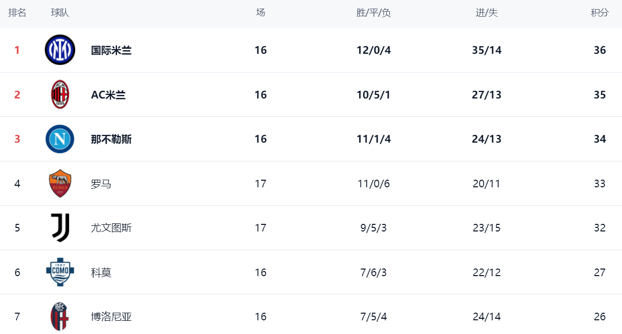Click the Bologna club crest

(60, 316)
